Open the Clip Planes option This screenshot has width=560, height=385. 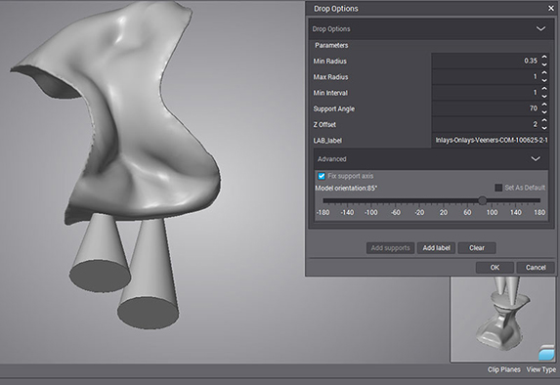click(x=504, y=369)
